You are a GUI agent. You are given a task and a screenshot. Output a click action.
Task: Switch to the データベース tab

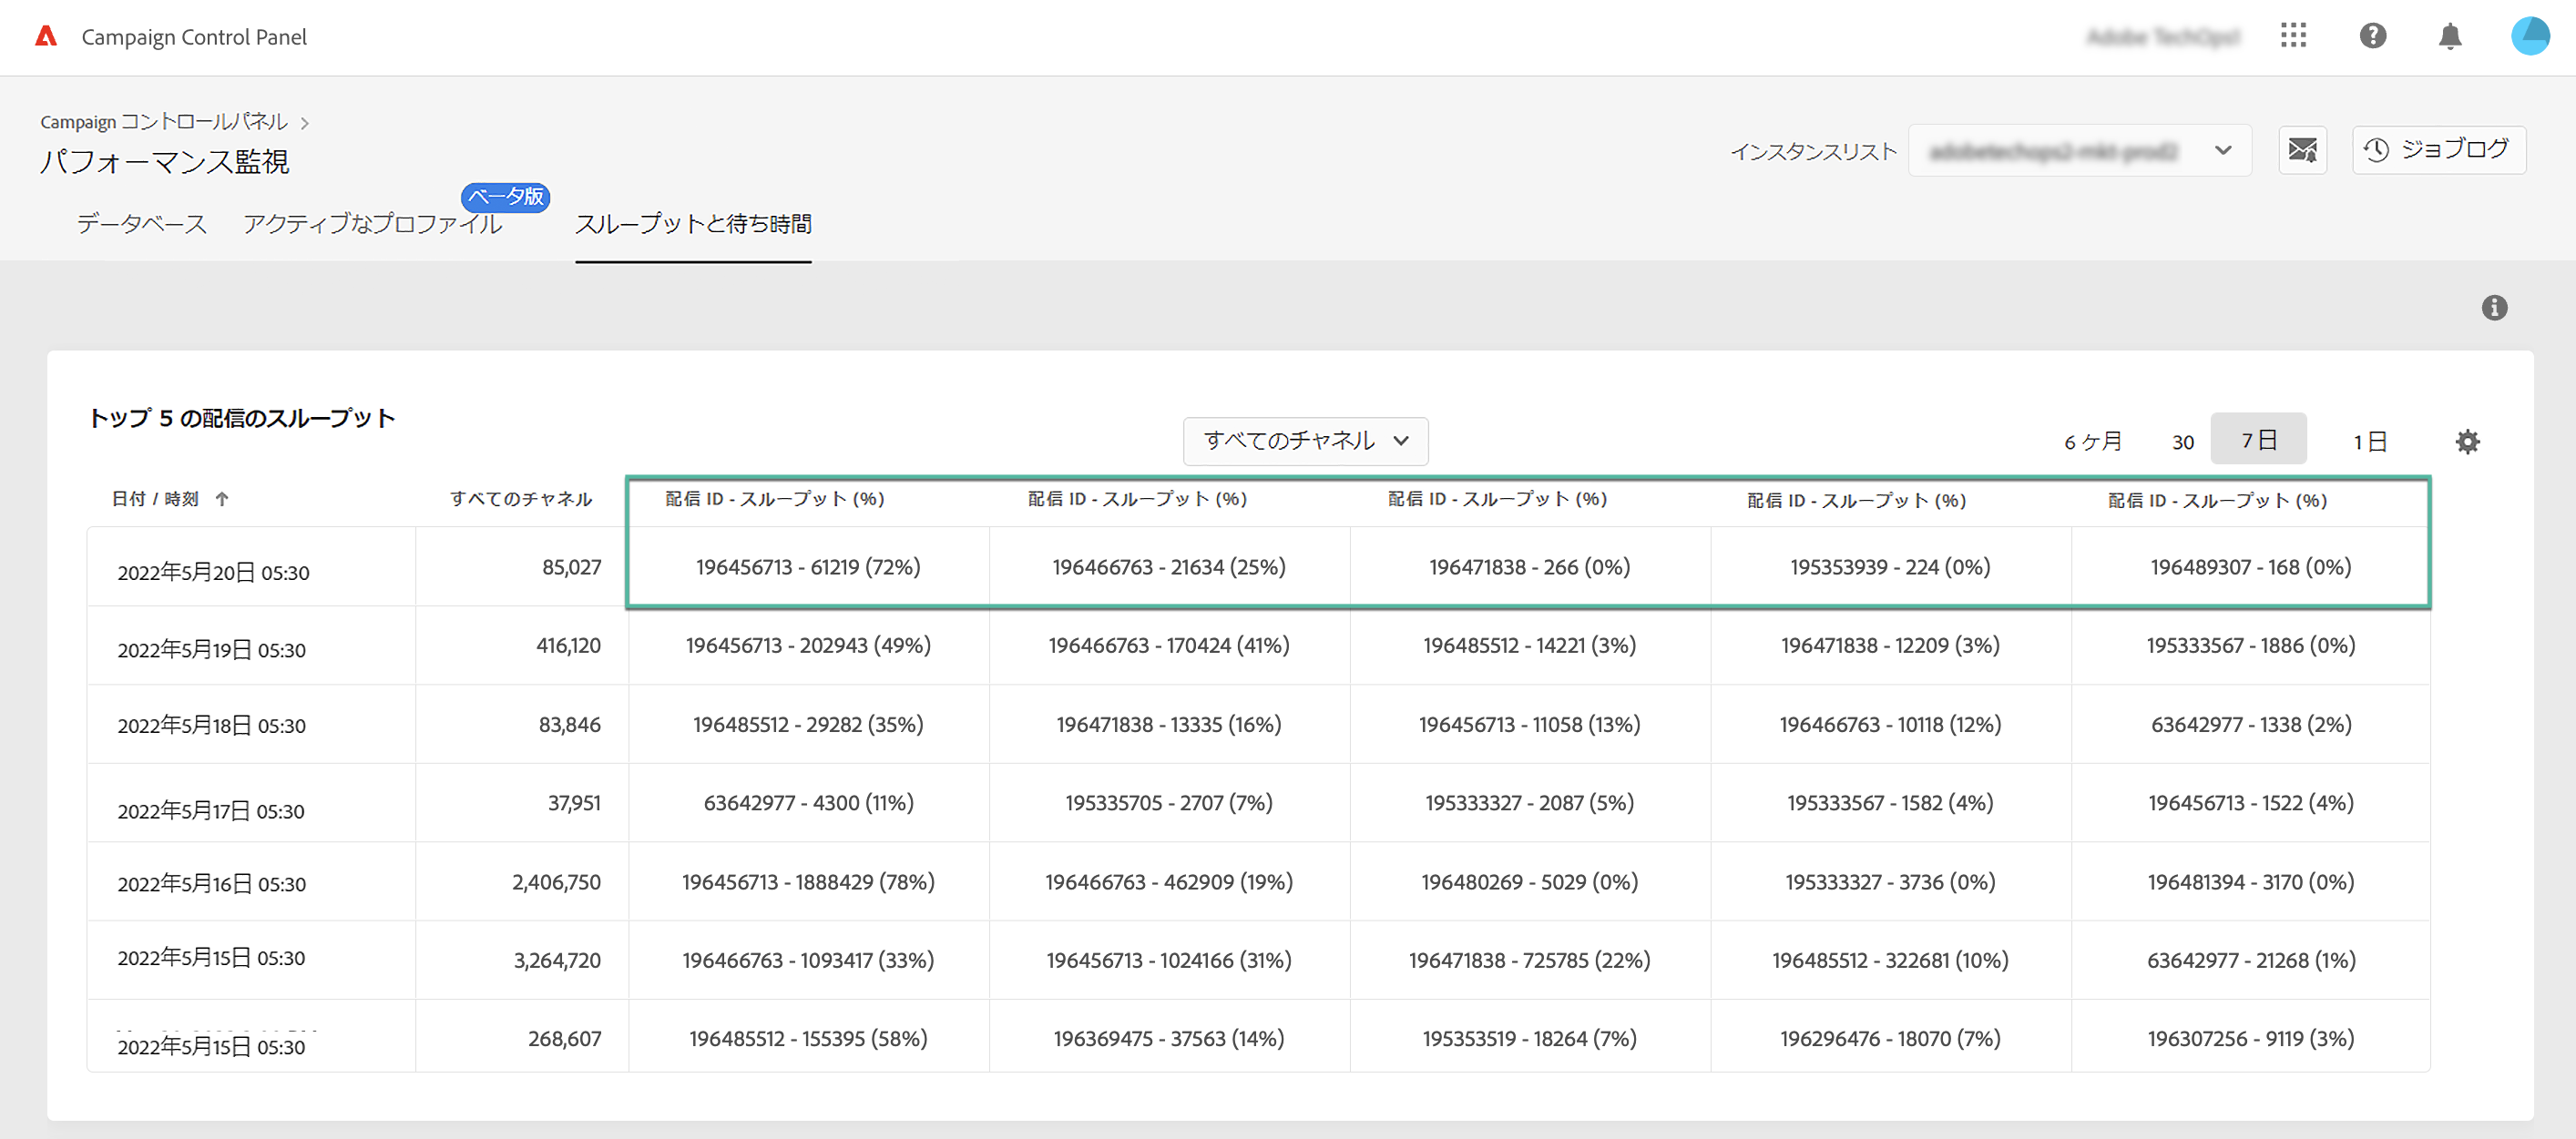click(142, 224)
